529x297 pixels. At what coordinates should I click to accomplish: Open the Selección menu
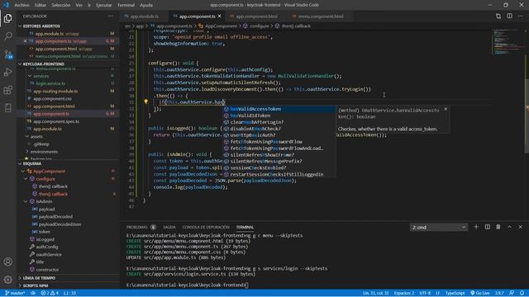pyautogui.click(x=60, y=5)
